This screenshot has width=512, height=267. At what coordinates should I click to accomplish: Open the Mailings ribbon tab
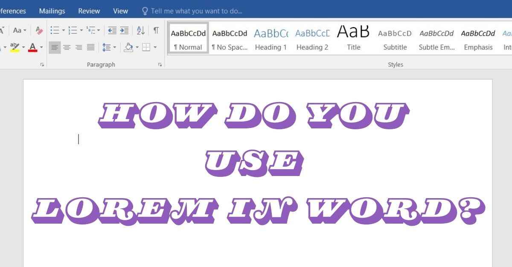click(x=52, y=11)
